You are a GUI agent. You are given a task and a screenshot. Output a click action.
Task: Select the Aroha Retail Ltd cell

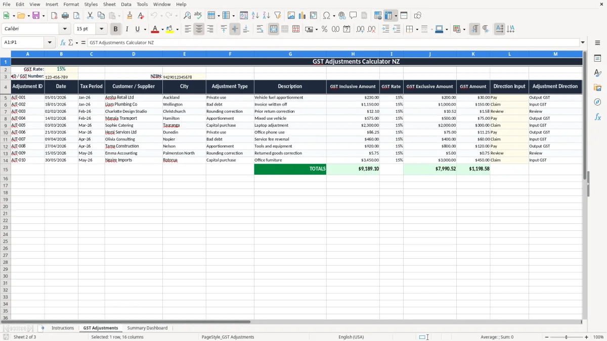(134, 98)
